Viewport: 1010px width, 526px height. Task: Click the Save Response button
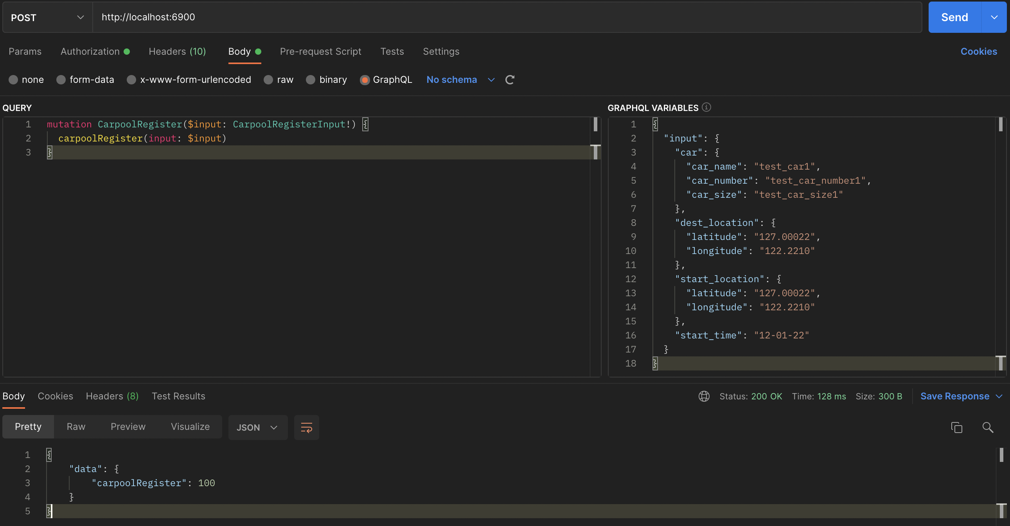(954, 396)
